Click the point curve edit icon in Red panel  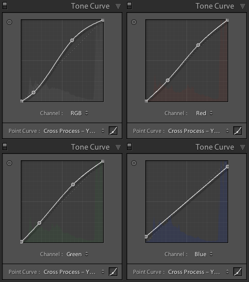(x=238, y=130)
